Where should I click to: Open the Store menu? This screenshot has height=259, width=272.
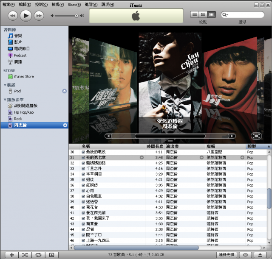click(74, 5)
